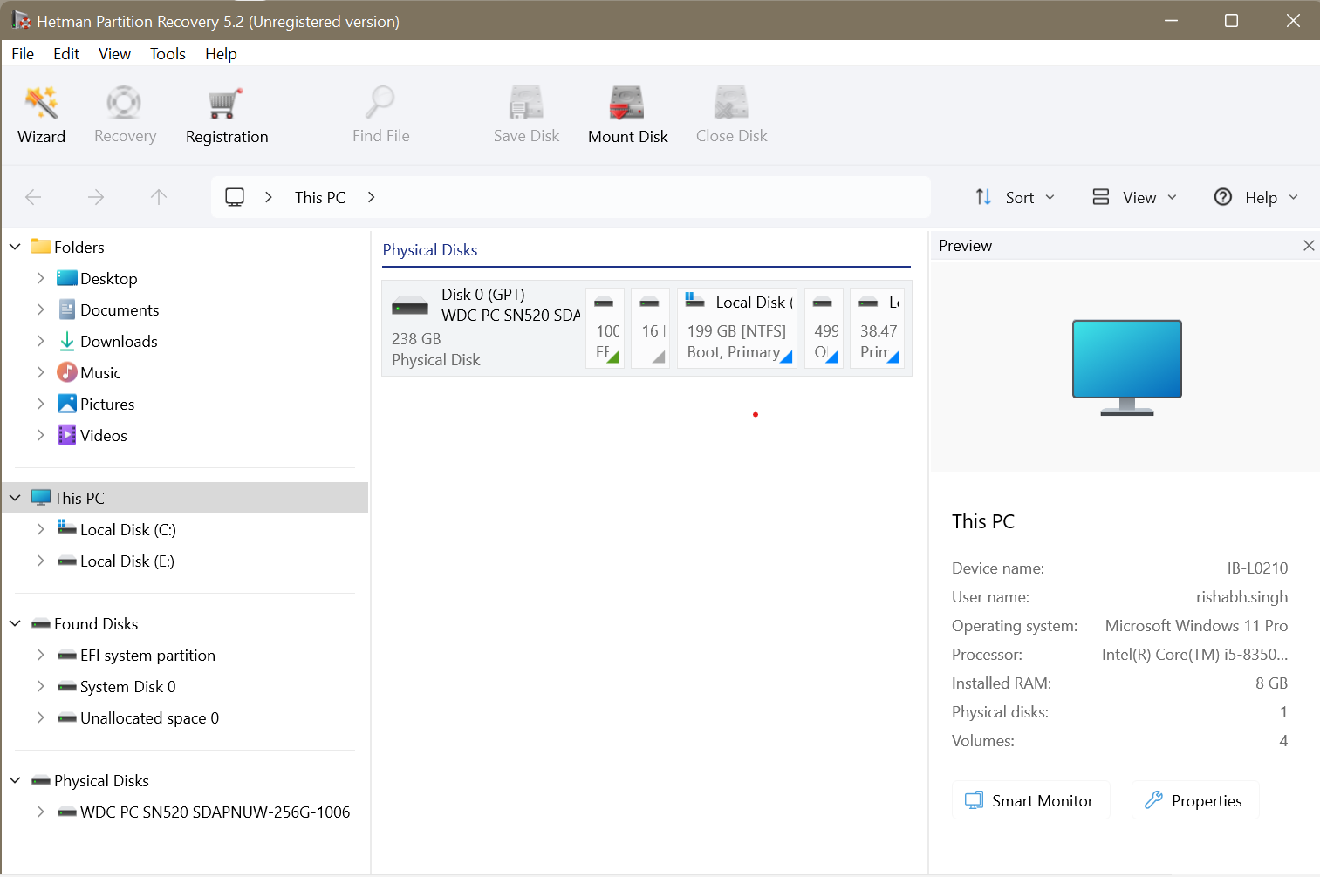
Task: Click the Registration shopping cart icon
Action: (x=225, y=105)
